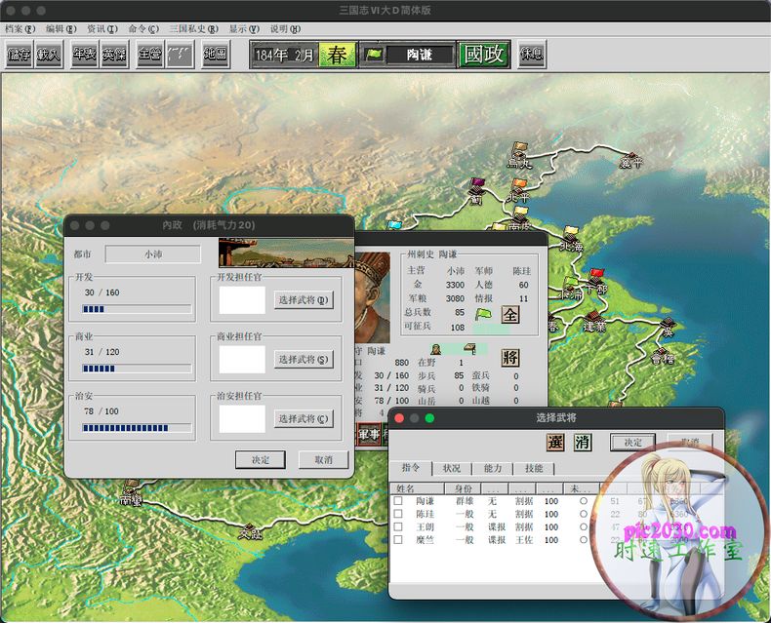Open the 编辑(E) menu
The height and width of the screenshot is (623, 771).
(x=61, y=29)
